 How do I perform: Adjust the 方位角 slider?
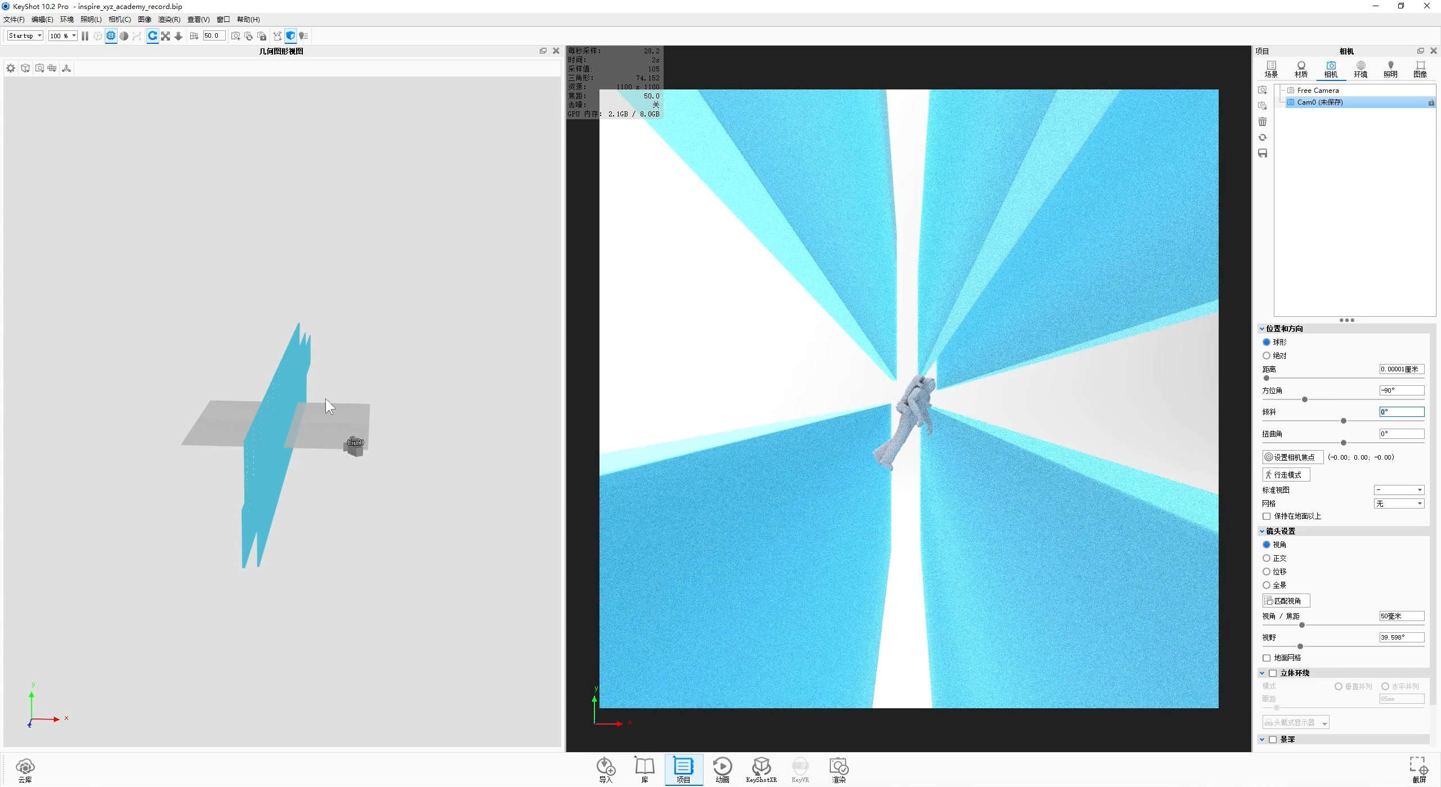(1305, 399)
